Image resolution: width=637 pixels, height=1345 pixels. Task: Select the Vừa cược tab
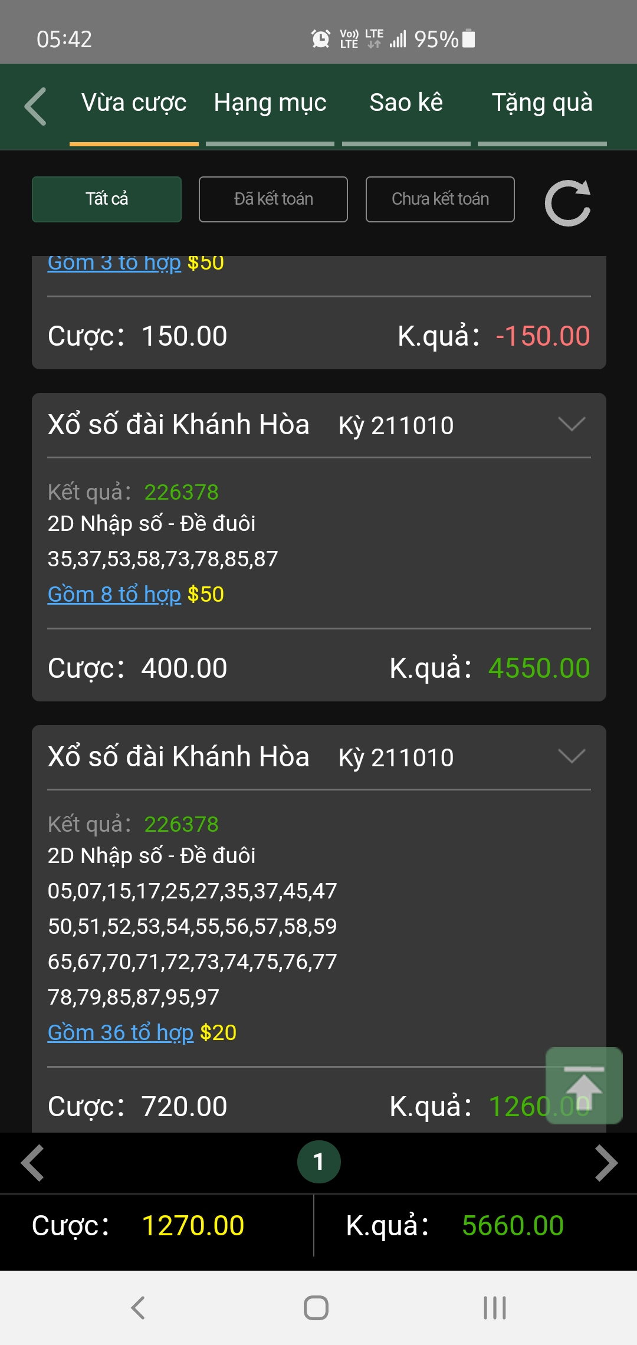click(x=134, y=104)
